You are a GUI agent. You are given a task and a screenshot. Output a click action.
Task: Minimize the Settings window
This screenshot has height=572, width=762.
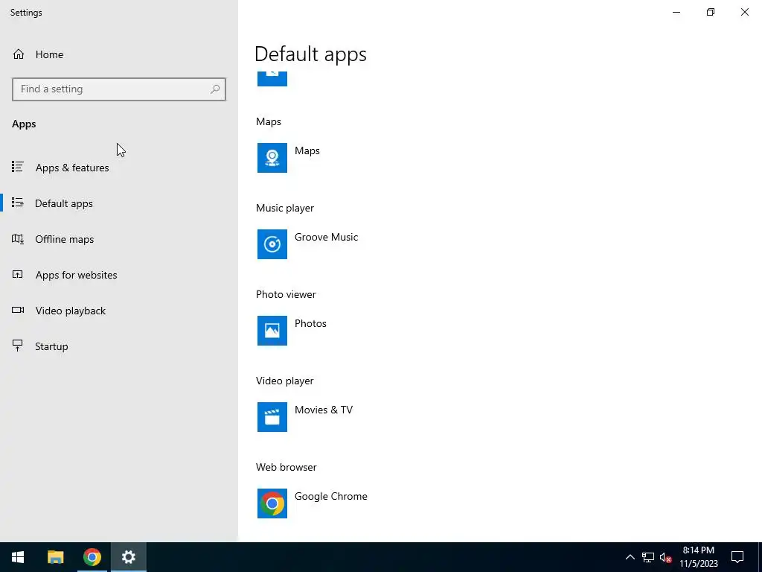click(676, 12)
